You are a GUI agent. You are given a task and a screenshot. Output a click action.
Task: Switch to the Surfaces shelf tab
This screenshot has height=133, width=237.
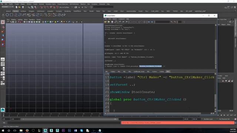(23, 11)
